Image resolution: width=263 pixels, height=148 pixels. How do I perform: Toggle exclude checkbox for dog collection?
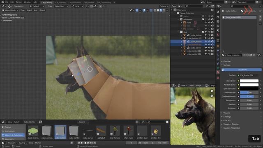tap(203, 32)
